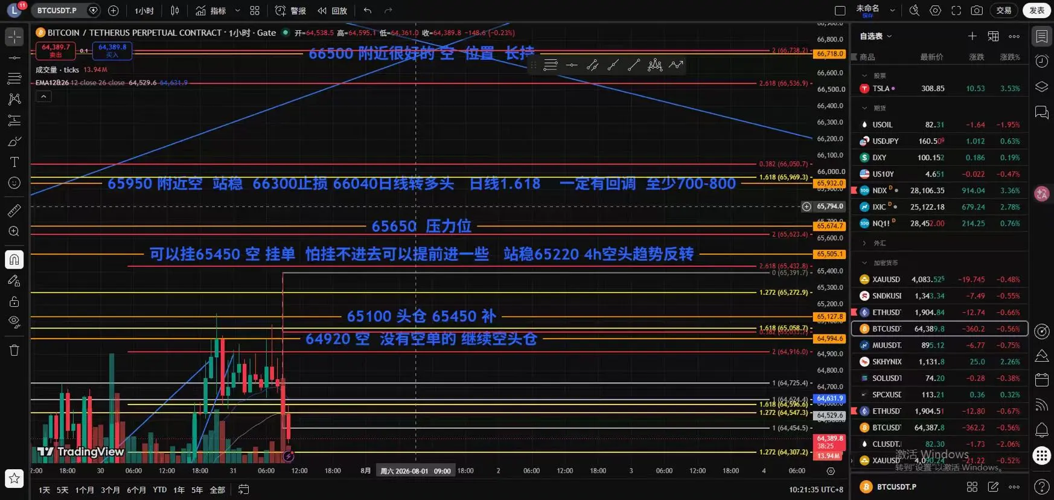
Task: Open quick search lightning icon
Action: (x=915, y=10)
